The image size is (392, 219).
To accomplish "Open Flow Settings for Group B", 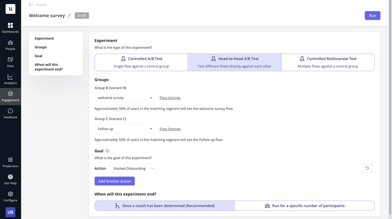I will pos(170,98).
